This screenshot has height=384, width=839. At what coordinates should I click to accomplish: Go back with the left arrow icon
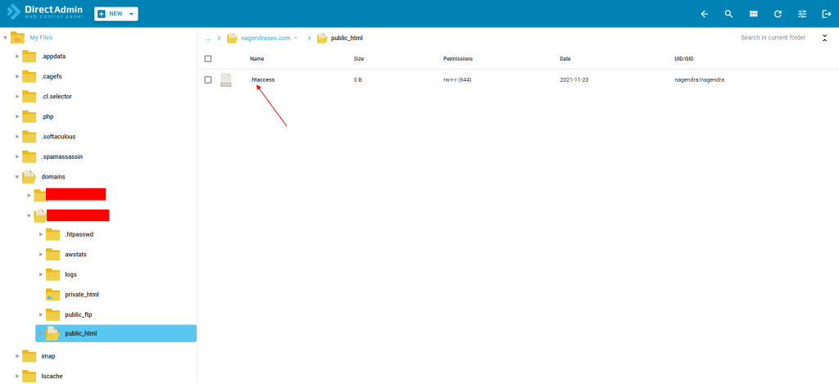pos(704,14)
